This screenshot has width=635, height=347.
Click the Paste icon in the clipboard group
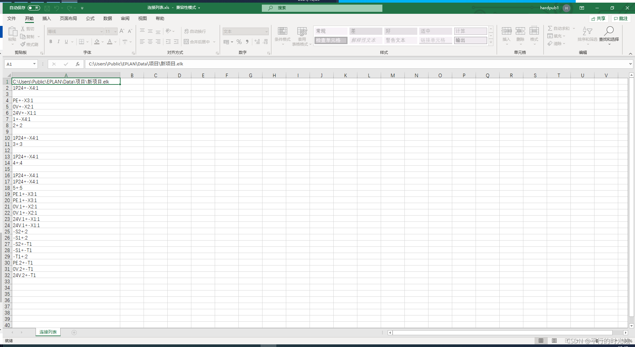13,31
